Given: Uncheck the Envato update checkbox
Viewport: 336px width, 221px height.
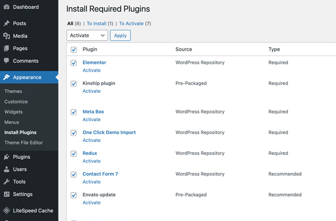Looking at the screenshot, I should tap(74, 195).
